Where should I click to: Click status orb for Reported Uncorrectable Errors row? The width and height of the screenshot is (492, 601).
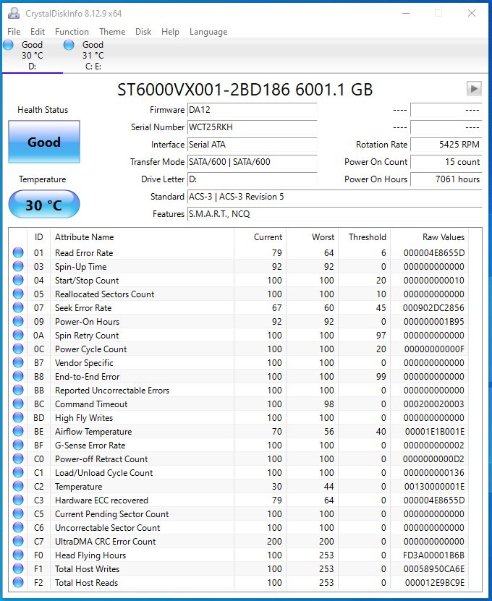coord(18,390)
